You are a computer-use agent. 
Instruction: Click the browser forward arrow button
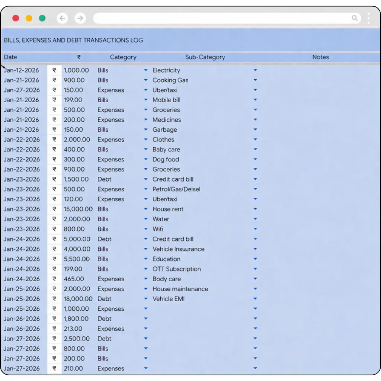[x=80, y=18]
